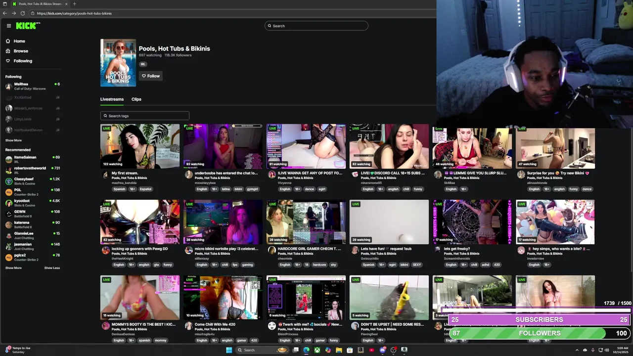This screenshot has width=633, height=356.
Task: Click chill tag on ninaramone95 stream
Action: pos(406,189)
